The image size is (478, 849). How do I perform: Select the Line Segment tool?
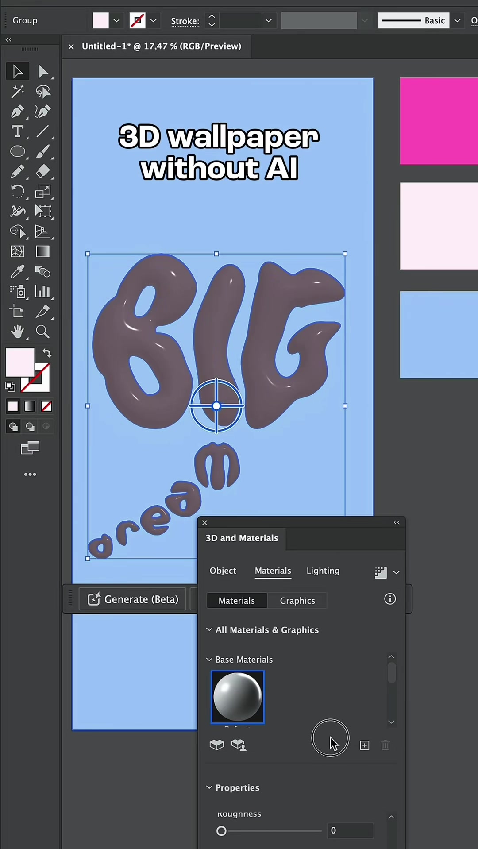(43, 131)
